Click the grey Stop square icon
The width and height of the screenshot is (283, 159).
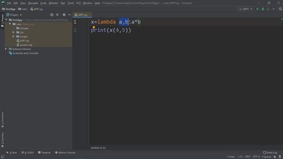(274, 9)
